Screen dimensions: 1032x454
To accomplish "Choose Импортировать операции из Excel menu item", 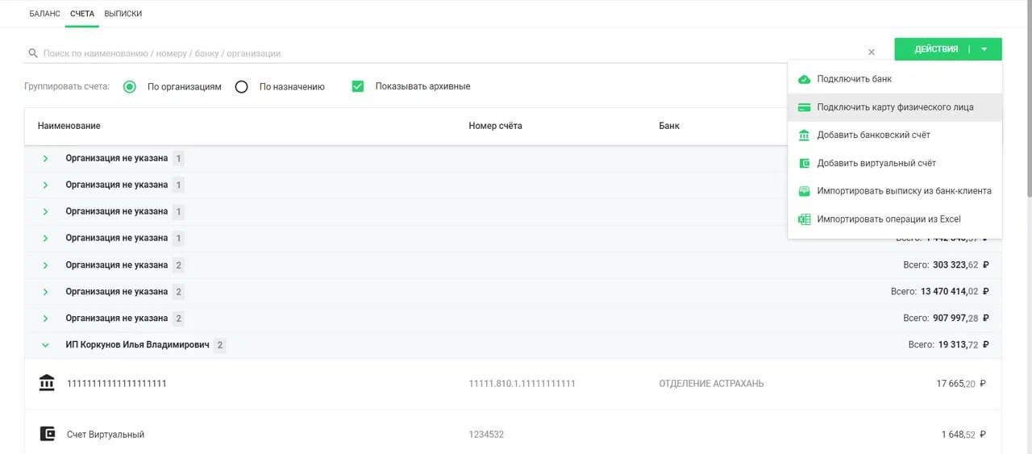I will tap(888, 219).
